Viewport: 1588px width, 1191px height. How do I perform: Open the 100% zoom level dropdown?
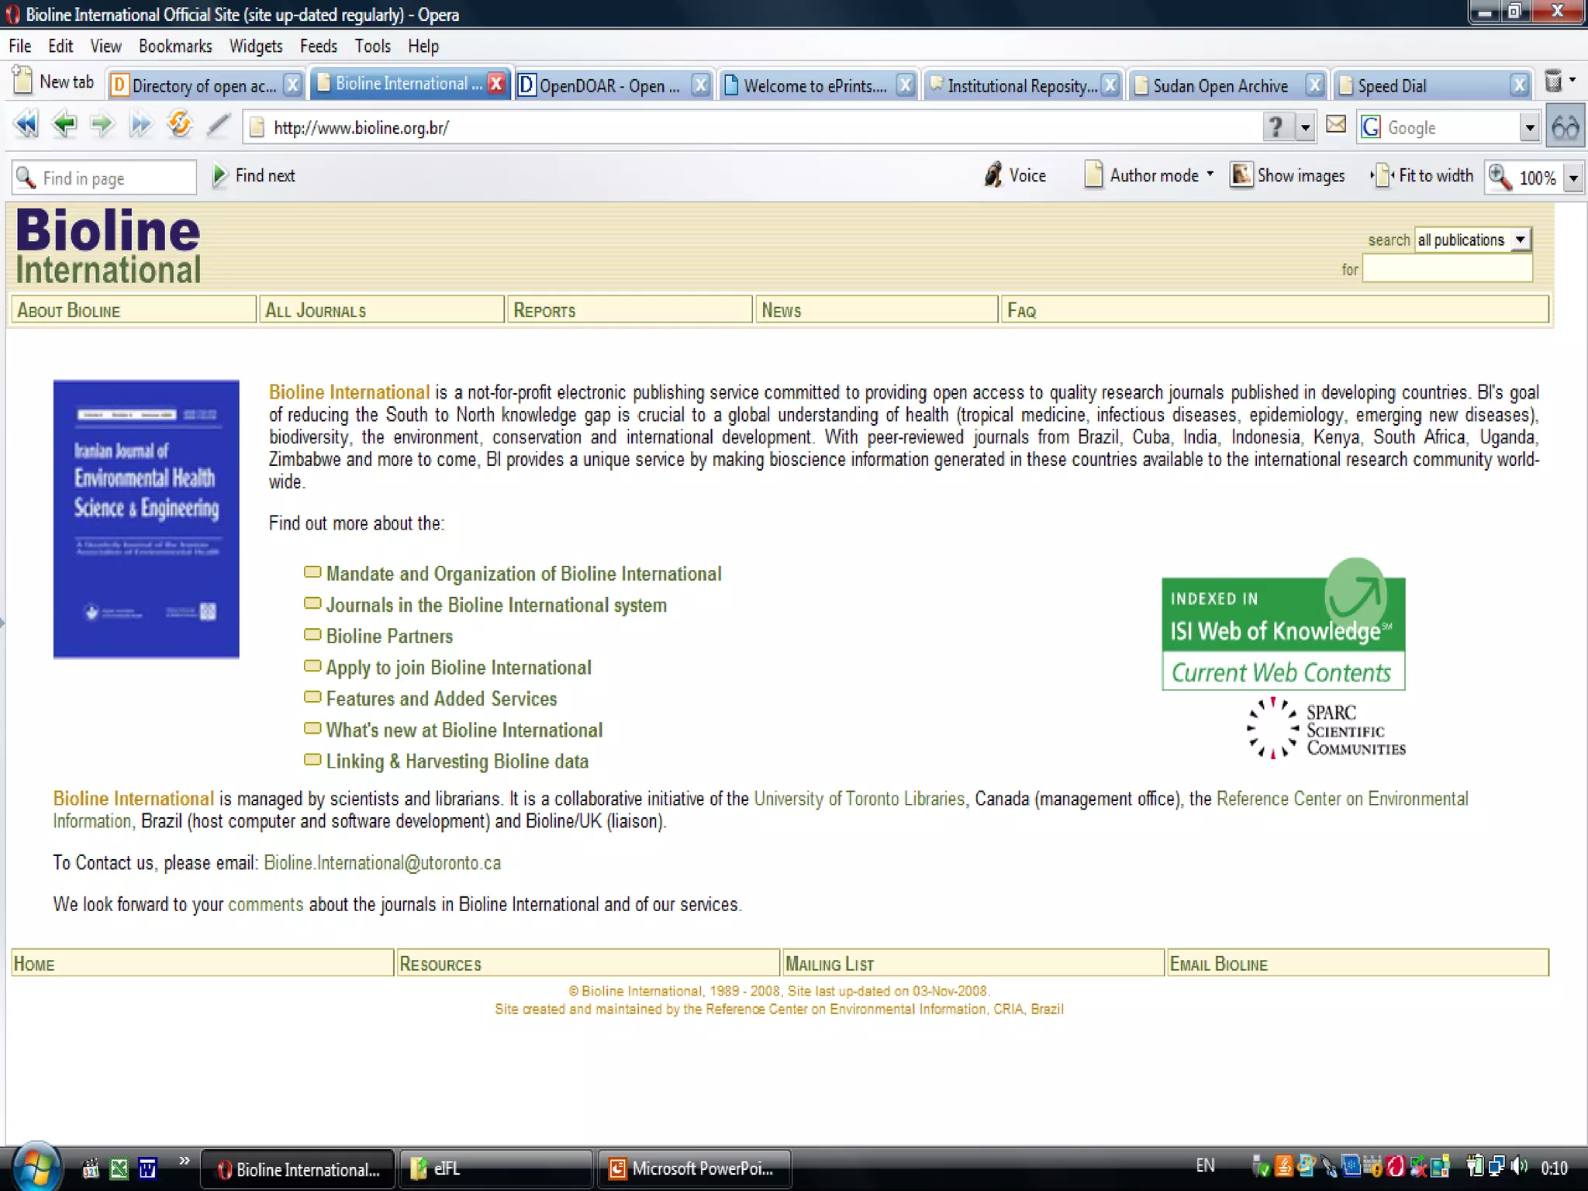(x=1573, y=178)
